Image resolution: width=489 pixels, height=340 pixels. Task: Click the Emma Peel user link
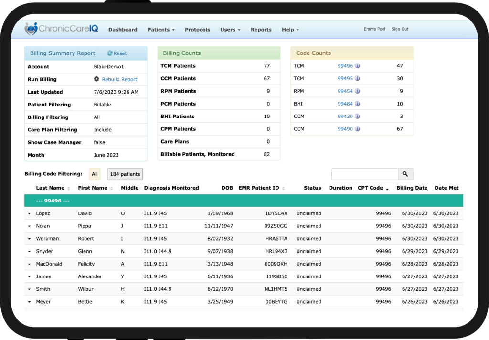click(x=374, y=29)
